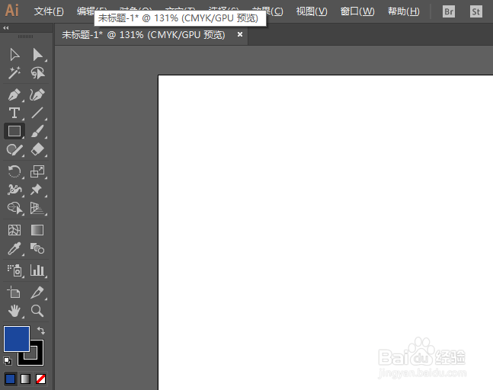Open the 视图(V) menu
This screenshot has width=493, height=390.
(x=312, y=11)
